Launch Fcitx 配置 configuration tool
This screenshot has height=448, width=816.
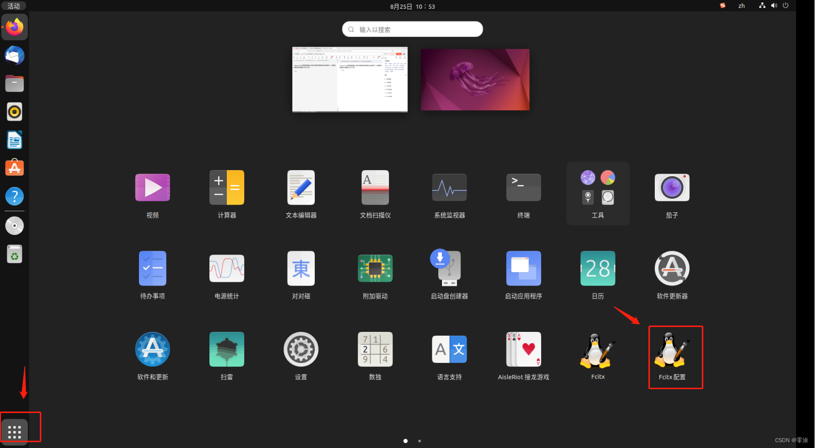pos(672,350)
